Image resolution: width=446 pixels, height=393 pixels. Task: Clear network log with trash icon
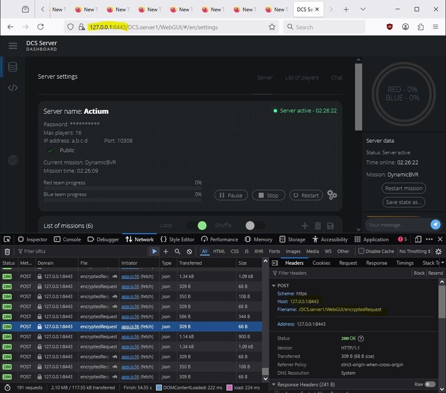click(7, 252)
